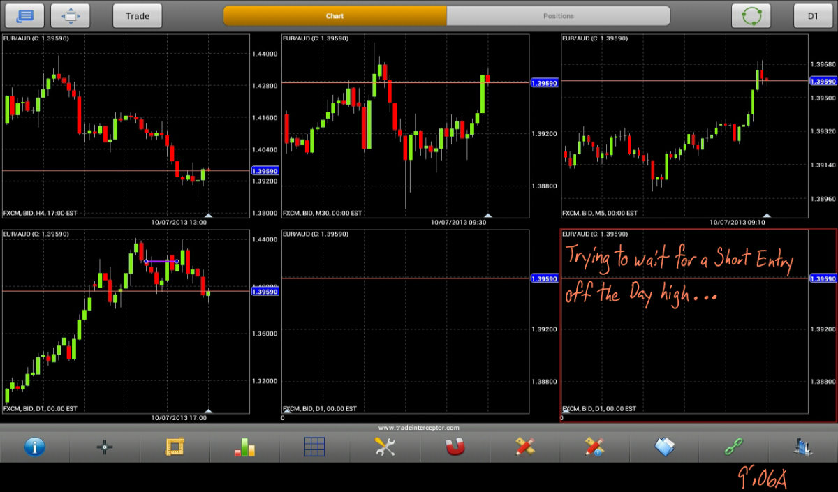The width and height of the screenshot is (838, 492).
Task: Click the green refresh cycle icon
Action: tap(751, 15)
